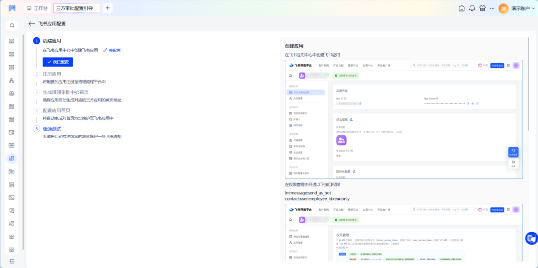The image size is (538, 268).
Task: Open the theme skin shirt icon
Action: 482,8
